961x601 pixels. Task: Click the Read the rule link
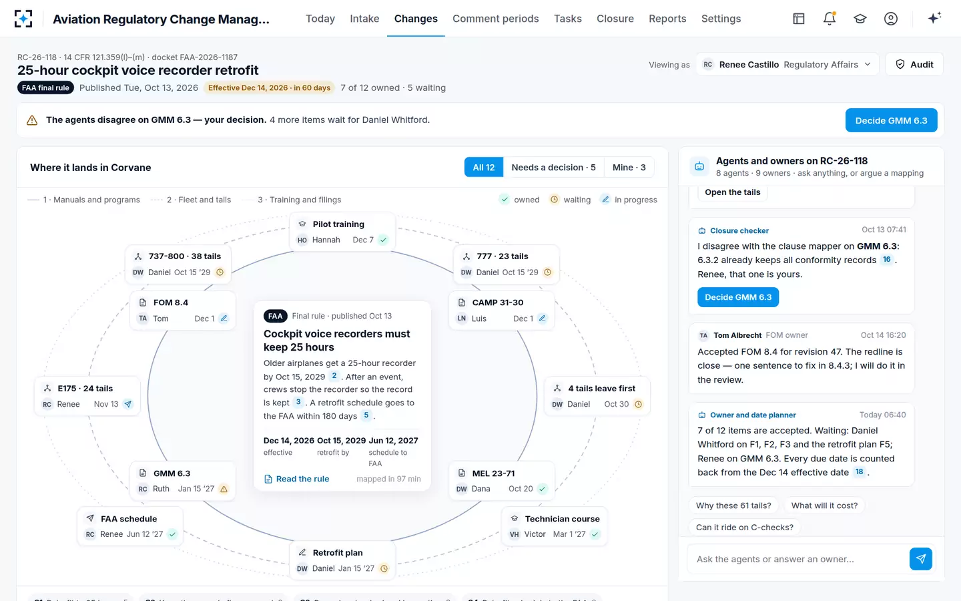[296, 479]
